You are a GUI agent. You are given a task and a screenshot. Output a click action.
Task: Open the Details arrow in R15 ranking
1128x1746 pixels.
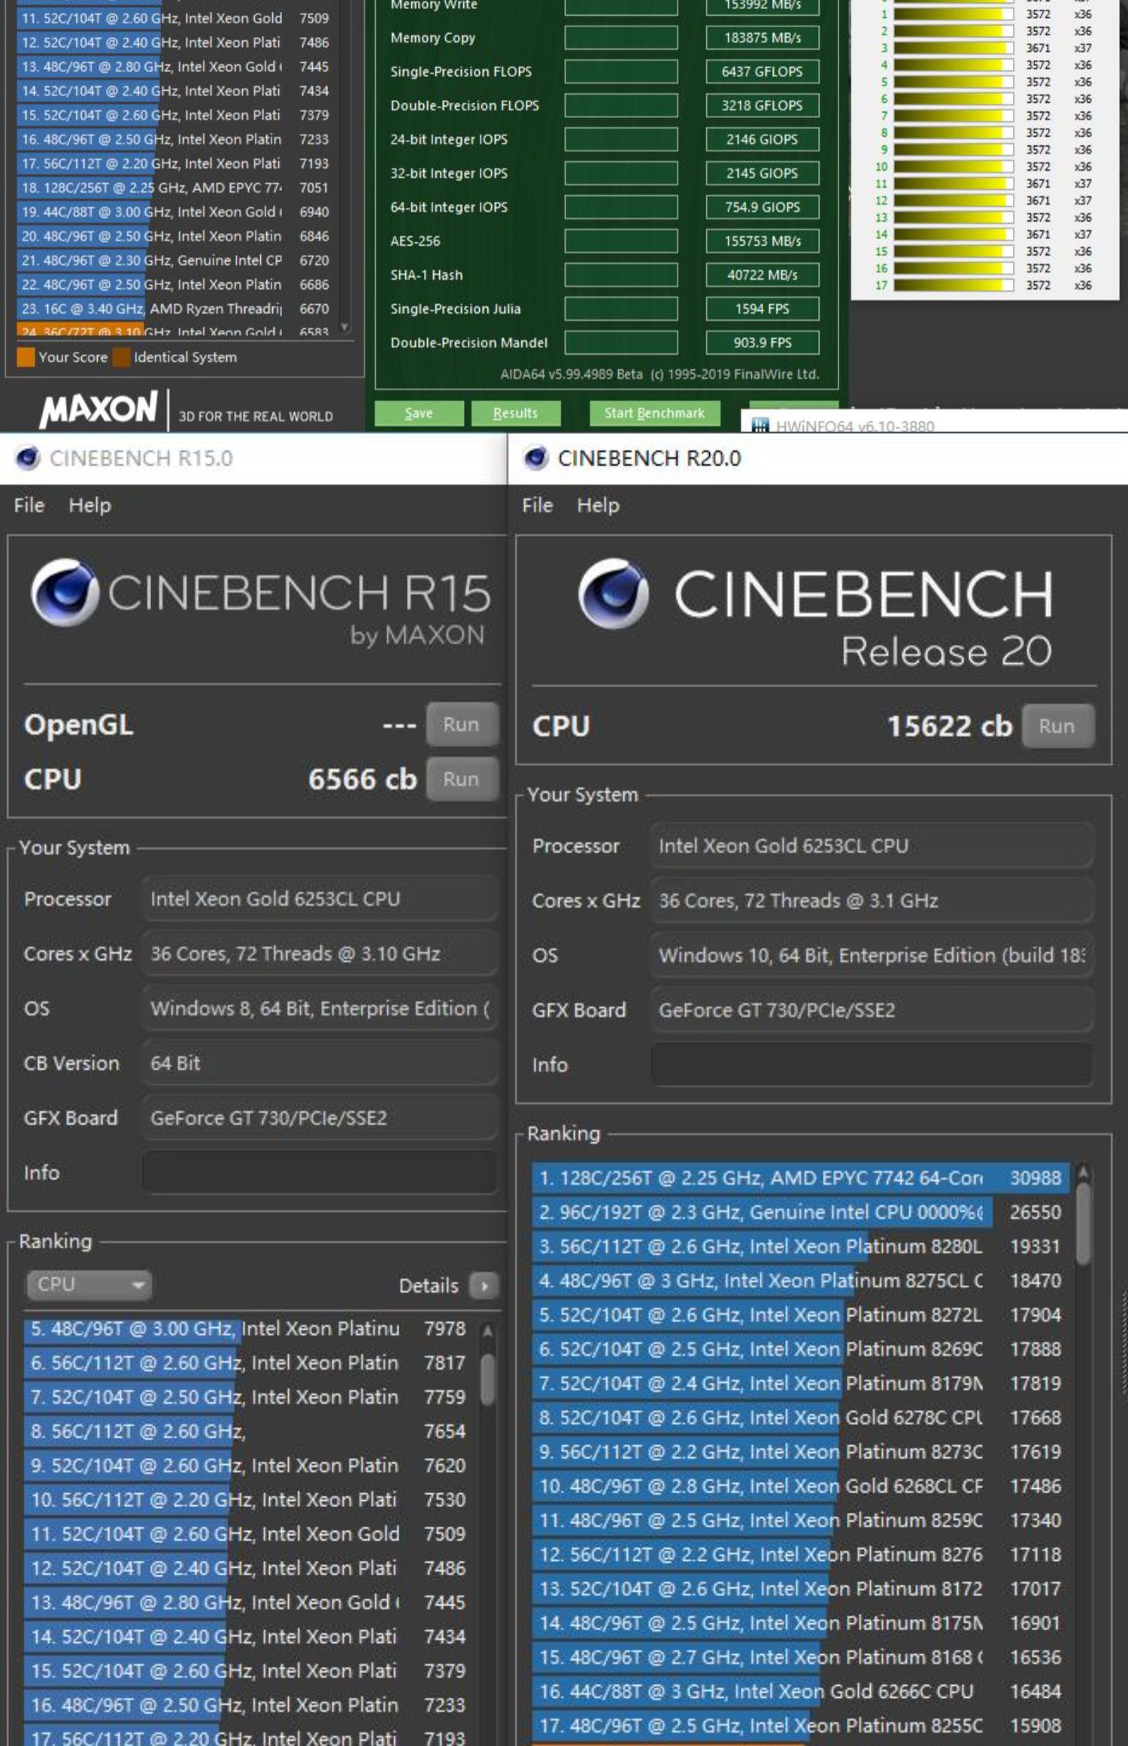484,1286
